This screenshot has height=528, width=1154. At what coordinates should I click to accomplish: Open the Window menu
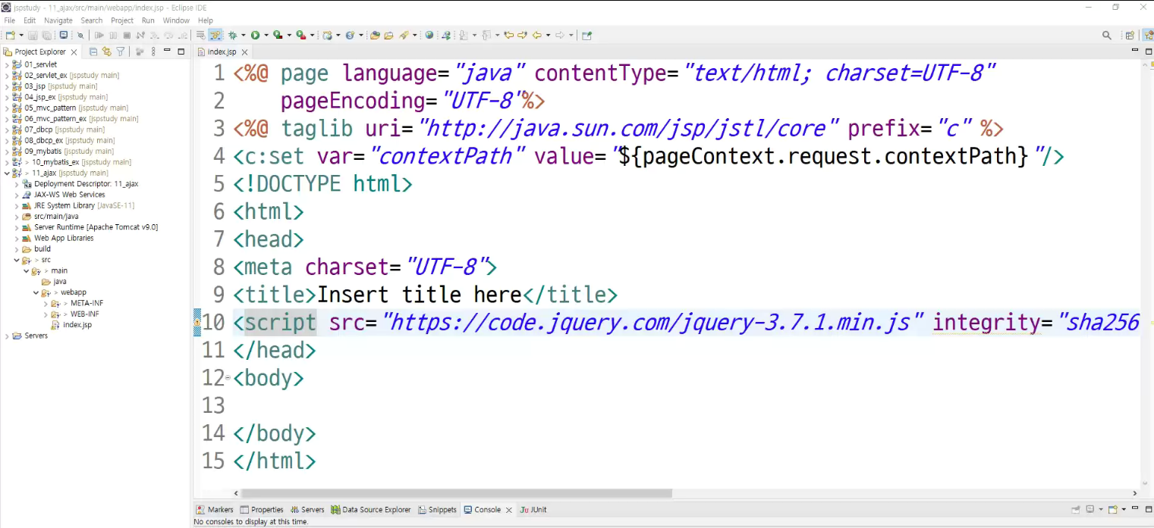(x=176, y=20)
